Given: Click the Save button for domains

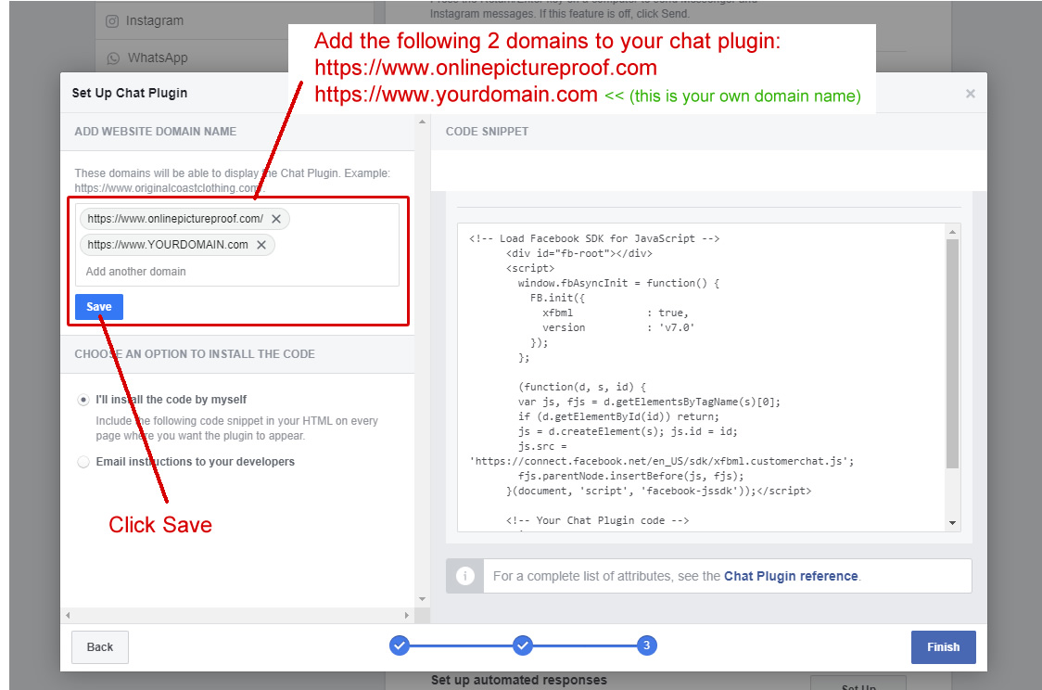Looking at the screenshot, I should click(x=99, y=306).
